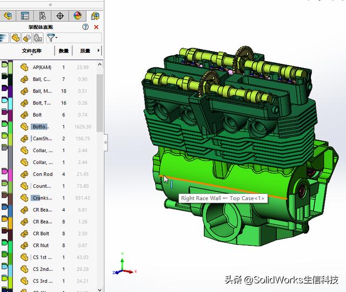Click the yellow color bar beside CR Bea... 8
Image resolution: width=346 pixels, height=292 pixels.
pyautogui.click(x=10, y=222)
